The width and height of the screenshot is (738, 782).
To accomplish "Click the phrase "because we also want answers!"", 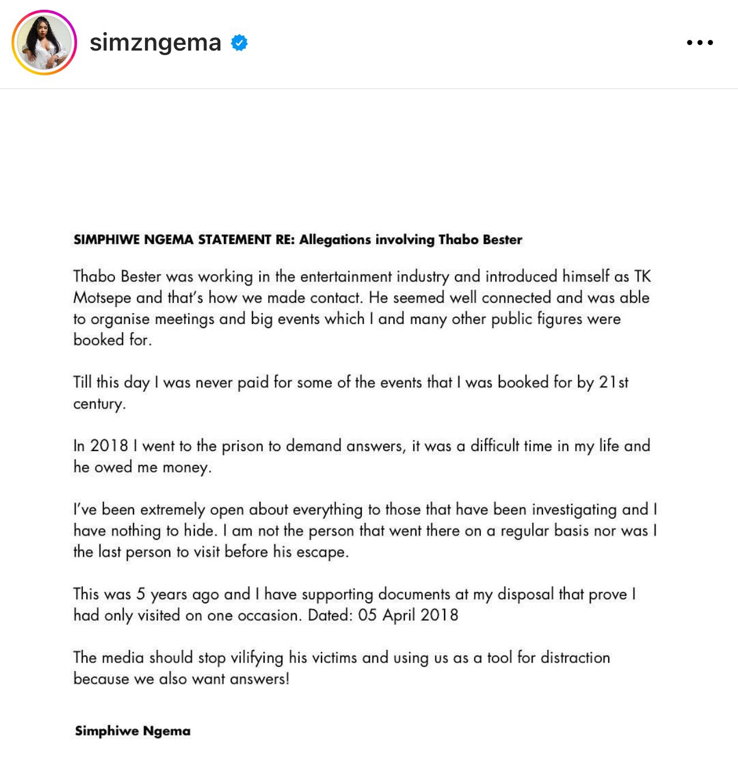I will pos(181,679).
